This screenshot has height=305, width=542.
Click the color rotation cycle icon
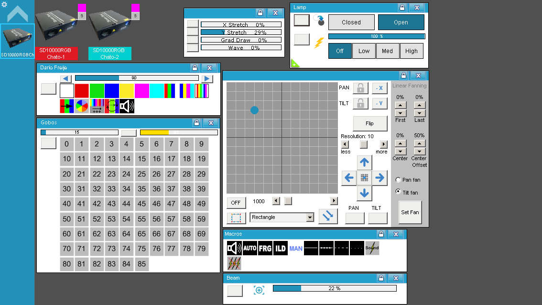(112, 106)
